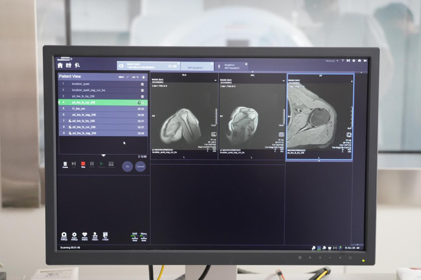Add a protocol with the plus icon

(143, 77)
